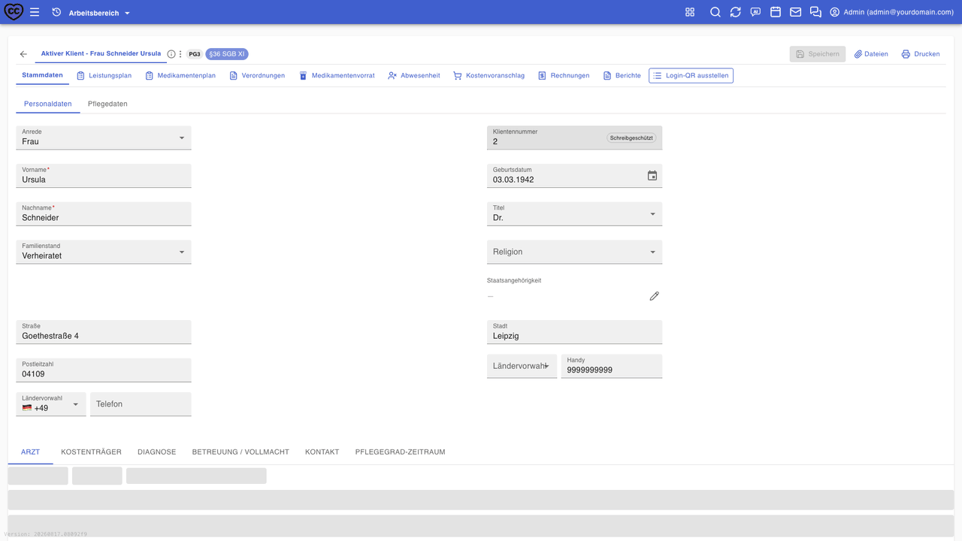This screenshot has height=541, width=962.
Task: Click the Speichern save button
Action: (818, 54)
